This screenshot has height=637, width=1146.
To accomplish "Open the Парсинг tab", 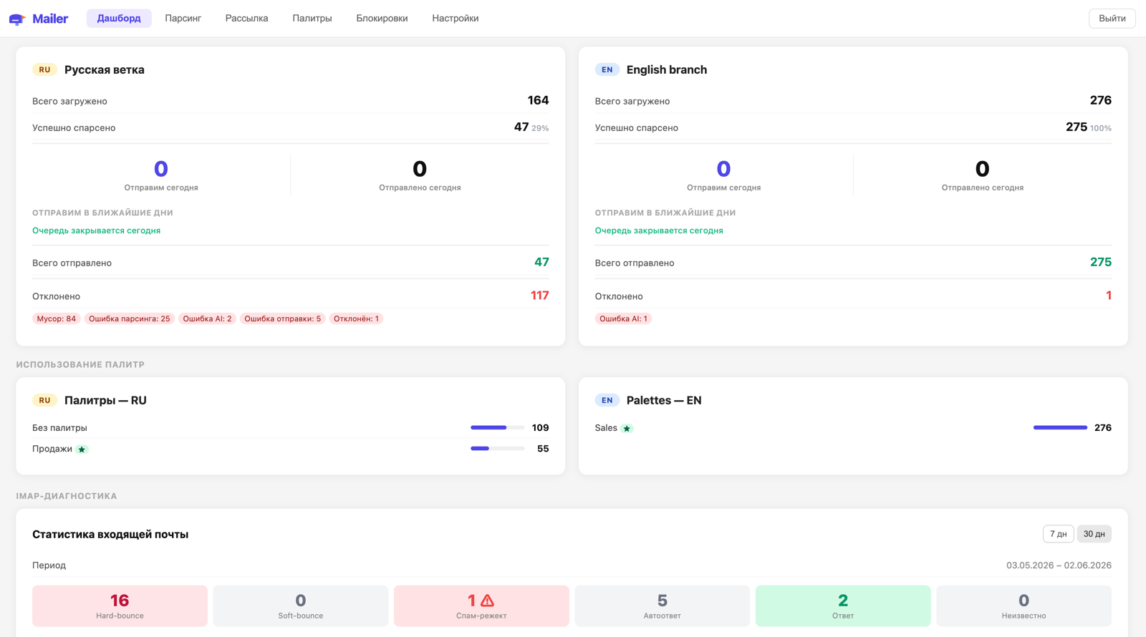I will 183,19.
